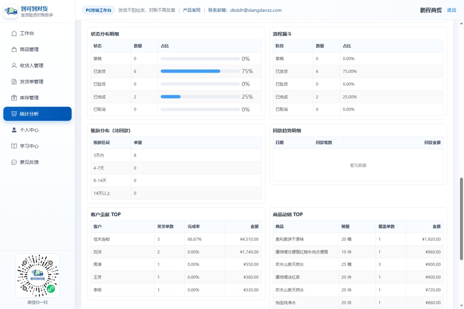This screenshot has height=309, width=464.
Task: Click the 已发货 75% progress bar
Action: coord(200,71)
